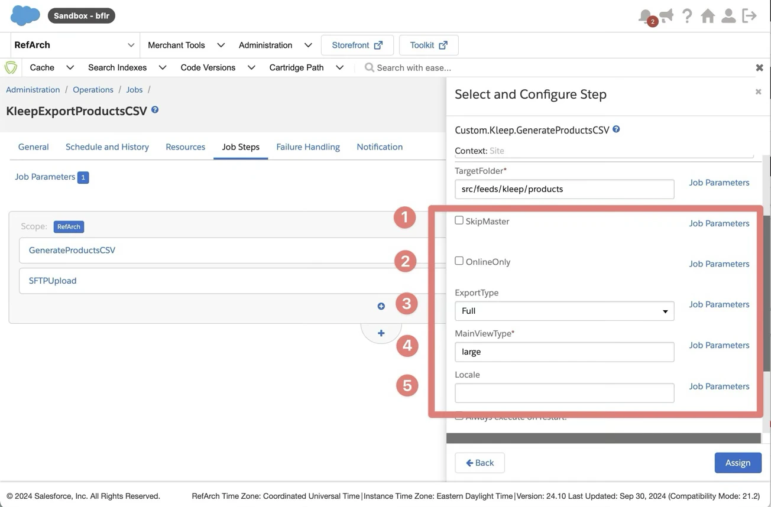Select the Job Steps tab
This screenshot has width=771, height=507.
click(241, 147)
